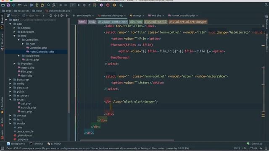
Task: Click the div#app.container breadcrumb
Action: pyautogui.click(x=113, y=22)
